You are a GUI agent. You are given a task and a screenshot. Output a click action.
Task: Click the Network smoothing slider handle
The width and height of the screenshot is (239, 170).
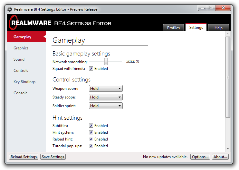(x=106, y=62)
